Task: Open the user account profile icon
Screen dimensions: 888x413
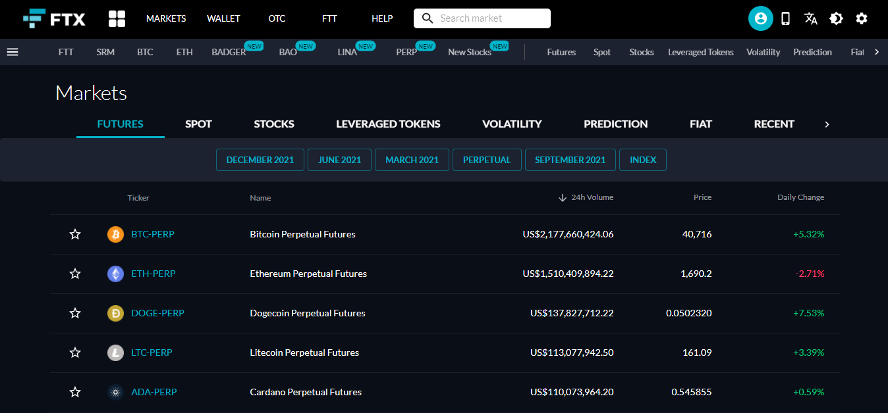Action: tap(760, 18)
